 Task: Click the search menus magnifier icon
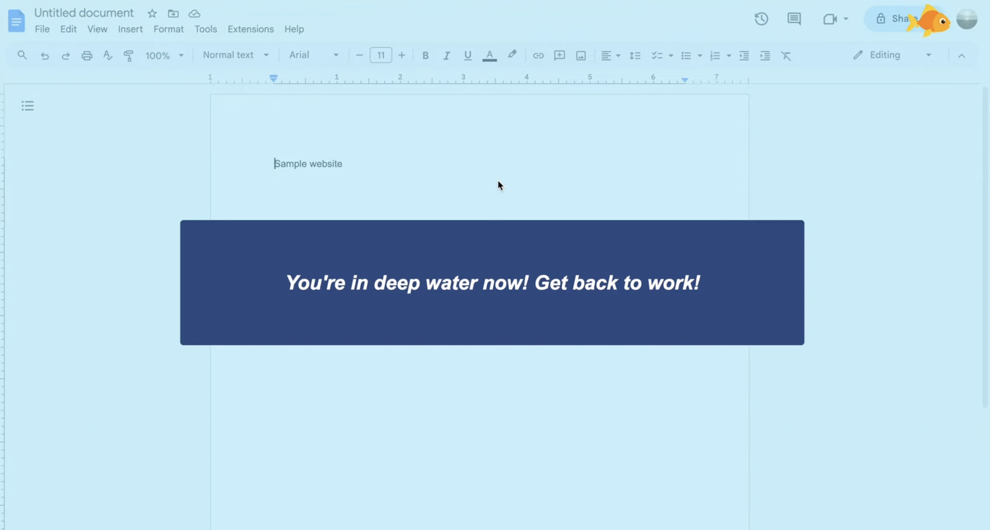click(22, 55)
